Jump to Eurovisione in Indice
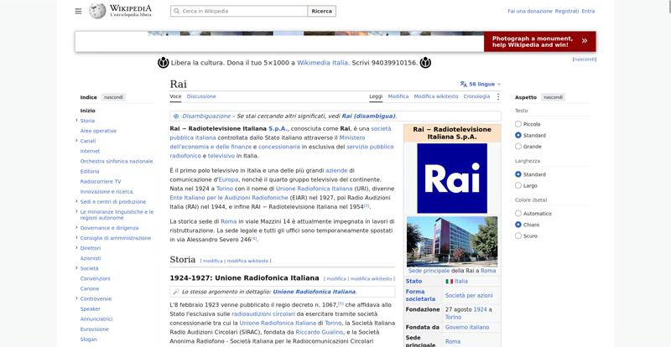The width and height of the screenshot is (671, 347). 94,329
